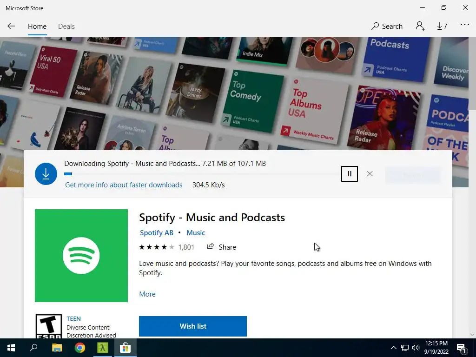Open the account sign-in icon

(420, 26)
